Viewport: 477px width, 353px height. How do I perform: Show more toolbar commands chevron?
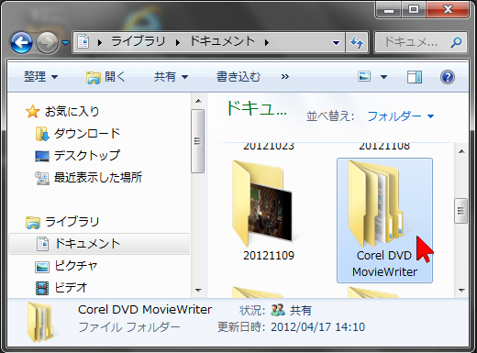pos(285,76)
